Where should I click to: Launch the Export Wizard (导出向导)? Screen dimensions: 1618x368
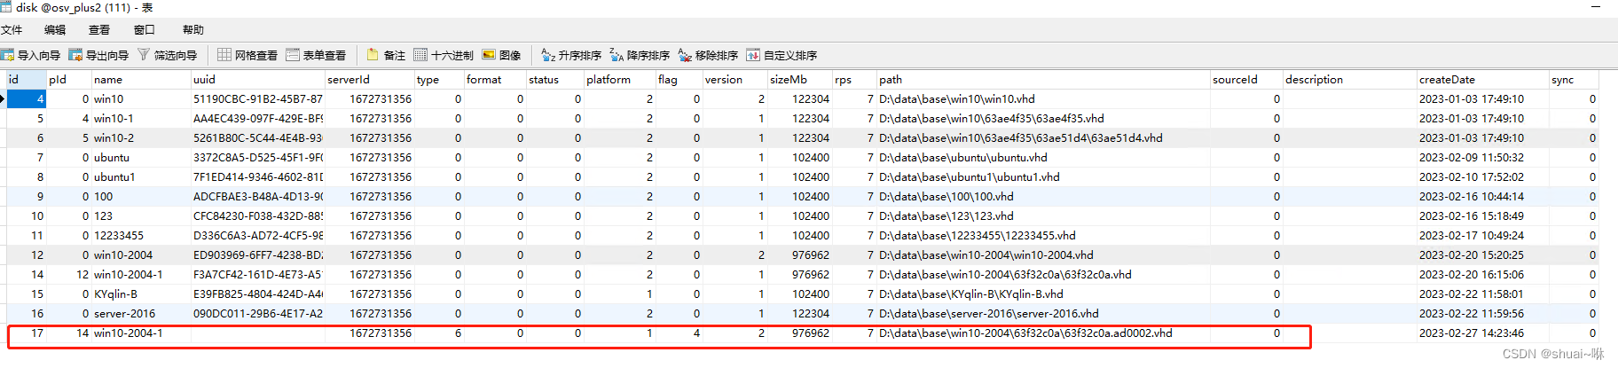tap(99, 55)
